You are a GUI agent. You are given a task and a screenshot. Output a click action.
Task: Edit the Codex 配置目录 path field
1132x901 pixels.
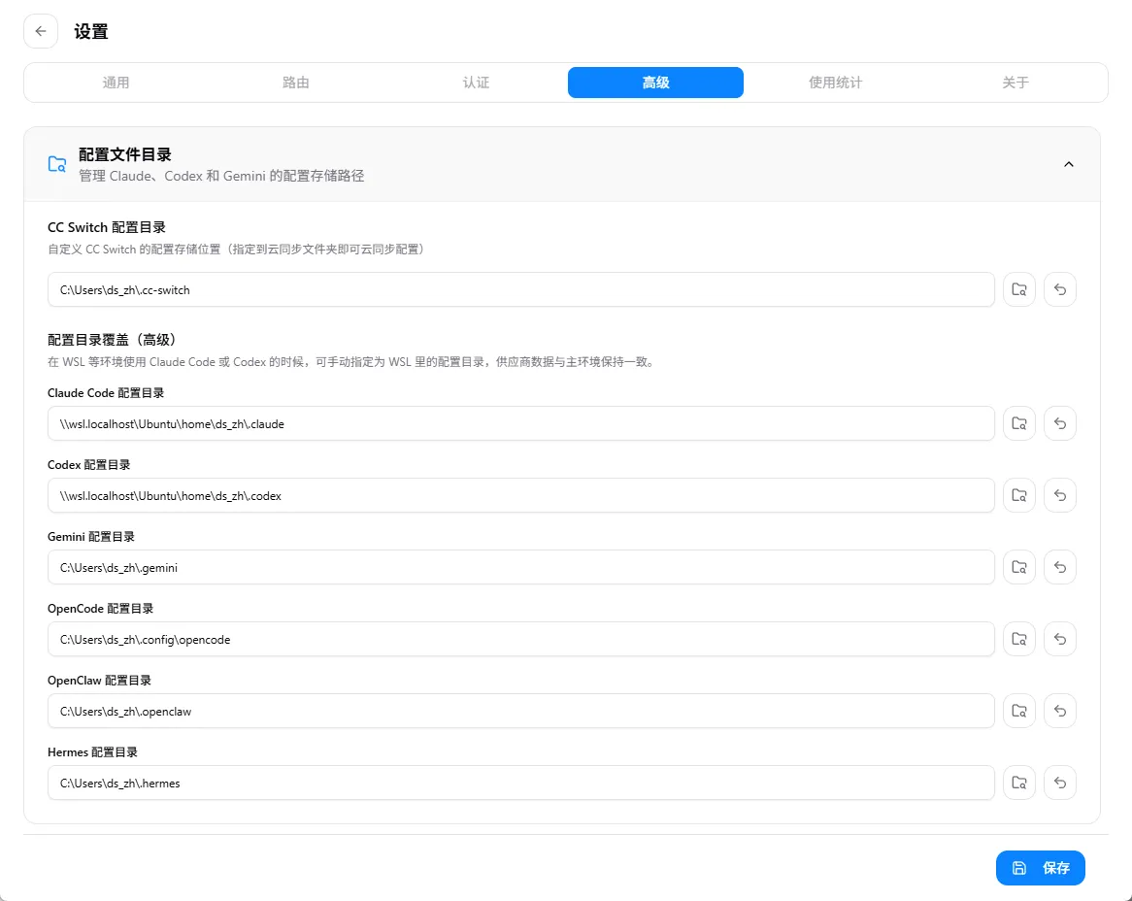pyautogui.click(x=520, y=495)
